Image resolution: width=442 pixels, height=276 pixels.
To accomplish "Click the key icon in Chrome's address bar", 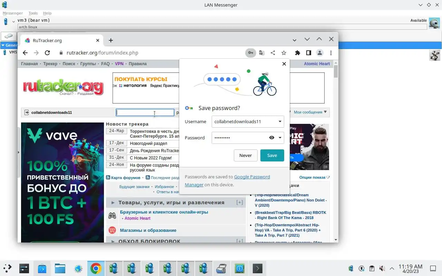I will click(250, 53).
